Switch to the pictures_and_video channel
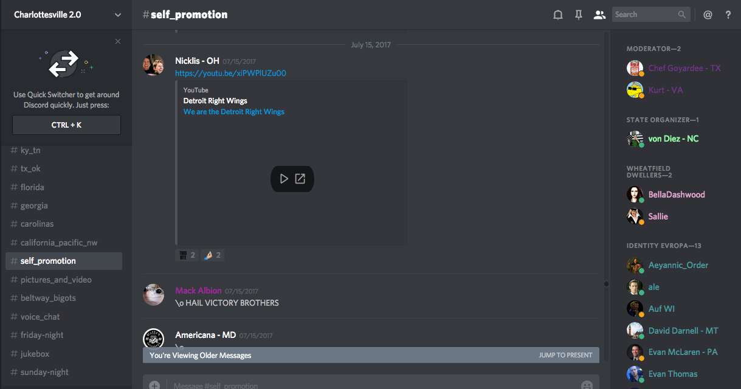Screen dimensions: 741x389 click(56, 280)
